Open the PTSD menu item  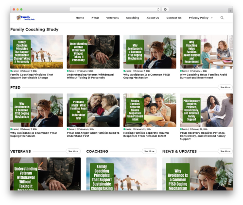pyautogui.click(x=95, y=18)
